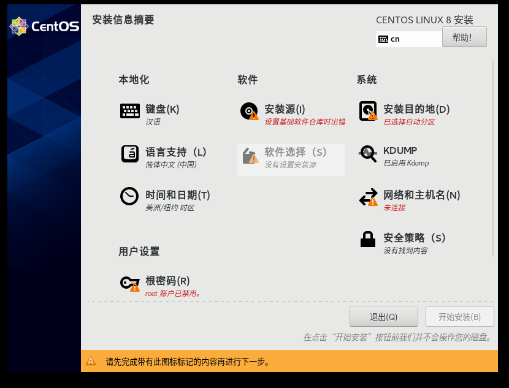Click the 开始安装(B) button
509x388 pixels.
pyautogui.click(x=459, y=317)
